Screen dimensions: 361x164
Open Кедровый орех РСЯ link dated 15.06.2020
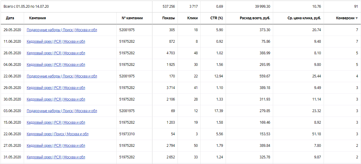pos(56,122)
